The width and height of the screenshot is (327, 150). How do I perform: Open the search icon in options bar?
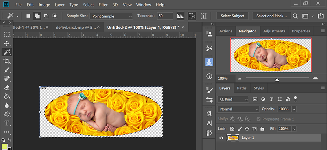(295, 16)
